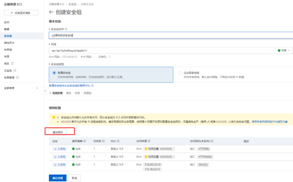Click the orange warning dot in HTTPS(443) source
The width and height of the screenshot is (293, 182).
[x=146, y=157]
